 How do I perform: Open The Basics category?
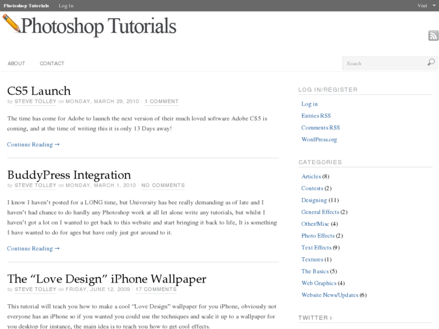(315, 271)
